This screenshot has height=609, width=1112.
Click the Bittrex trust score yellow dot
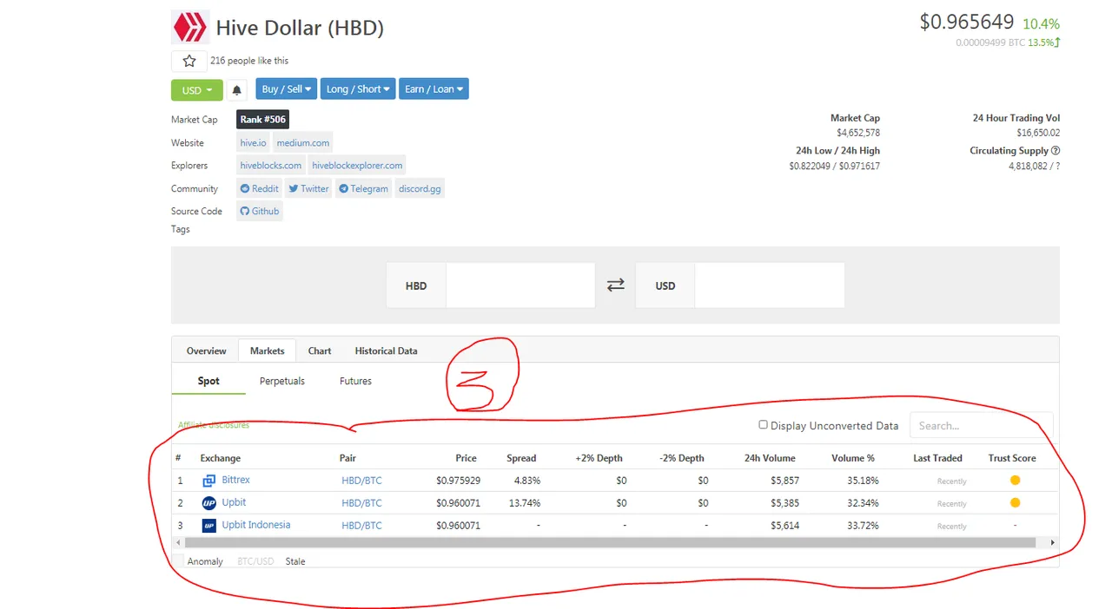(1015, 481)
